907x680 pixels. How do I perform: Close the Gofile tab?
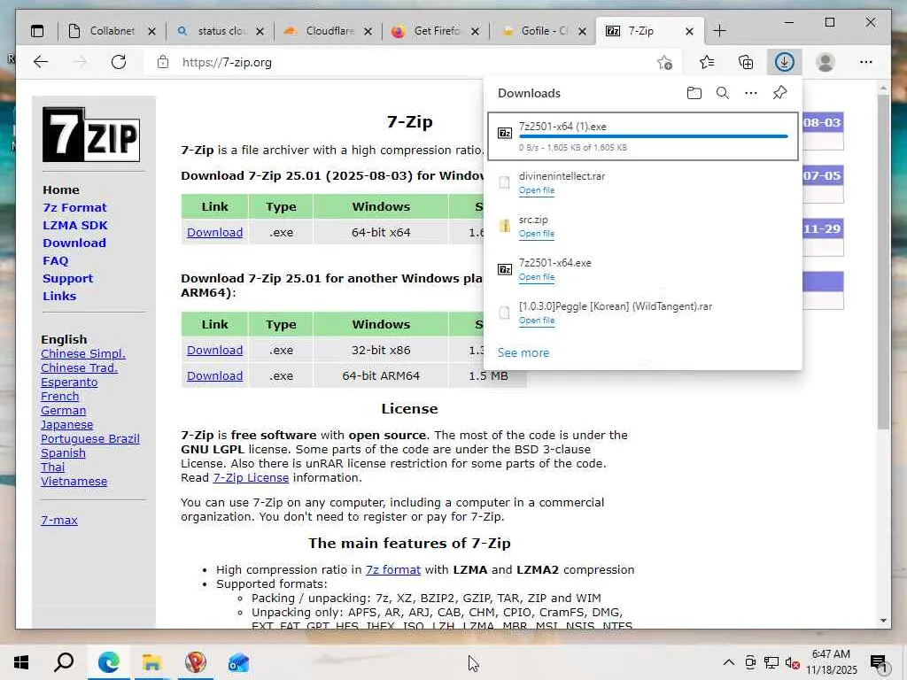click(x=583, y=31)
